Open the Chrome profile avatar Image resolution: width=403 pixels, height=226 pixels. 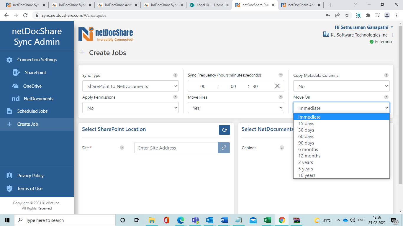click(x=387, y=15)
